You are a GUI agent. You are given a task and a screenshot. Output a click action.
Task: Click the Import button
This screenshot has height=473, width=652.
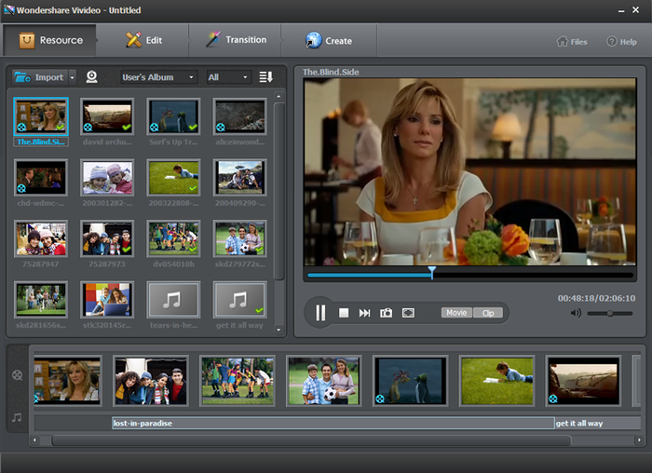(39, 77)
